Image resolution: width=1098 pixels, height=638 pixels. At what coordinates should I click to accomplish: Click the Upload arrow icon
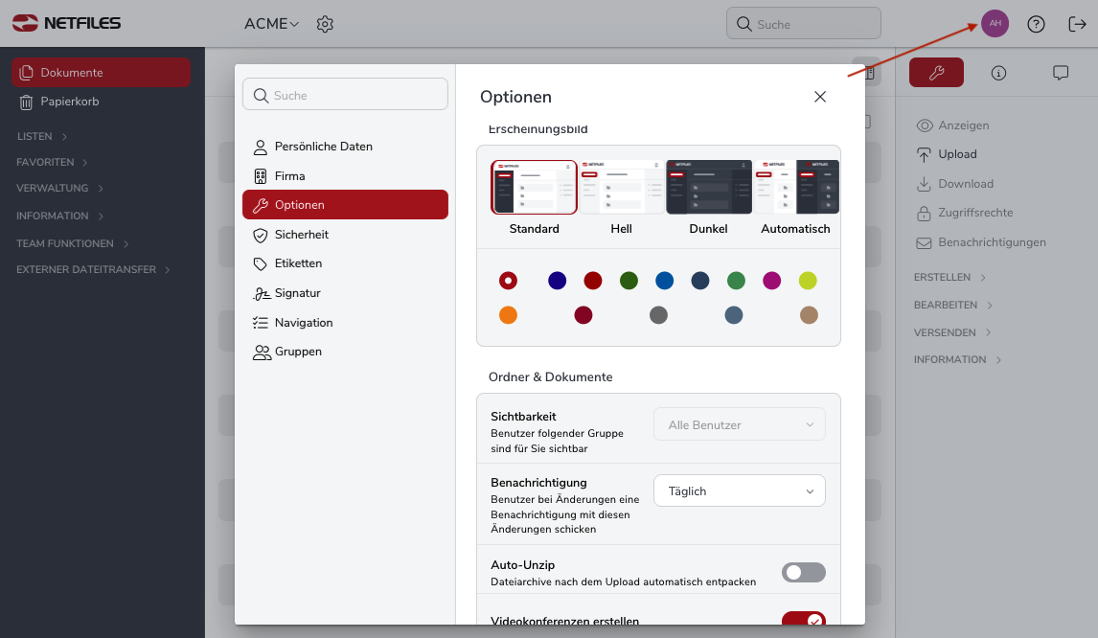[x=924, y=155]
